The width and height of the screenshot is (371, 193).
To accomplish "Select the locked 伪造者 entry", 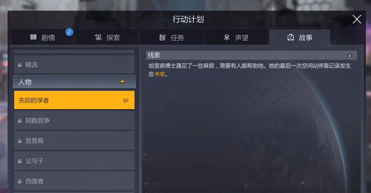I will (x=74, y=181).
